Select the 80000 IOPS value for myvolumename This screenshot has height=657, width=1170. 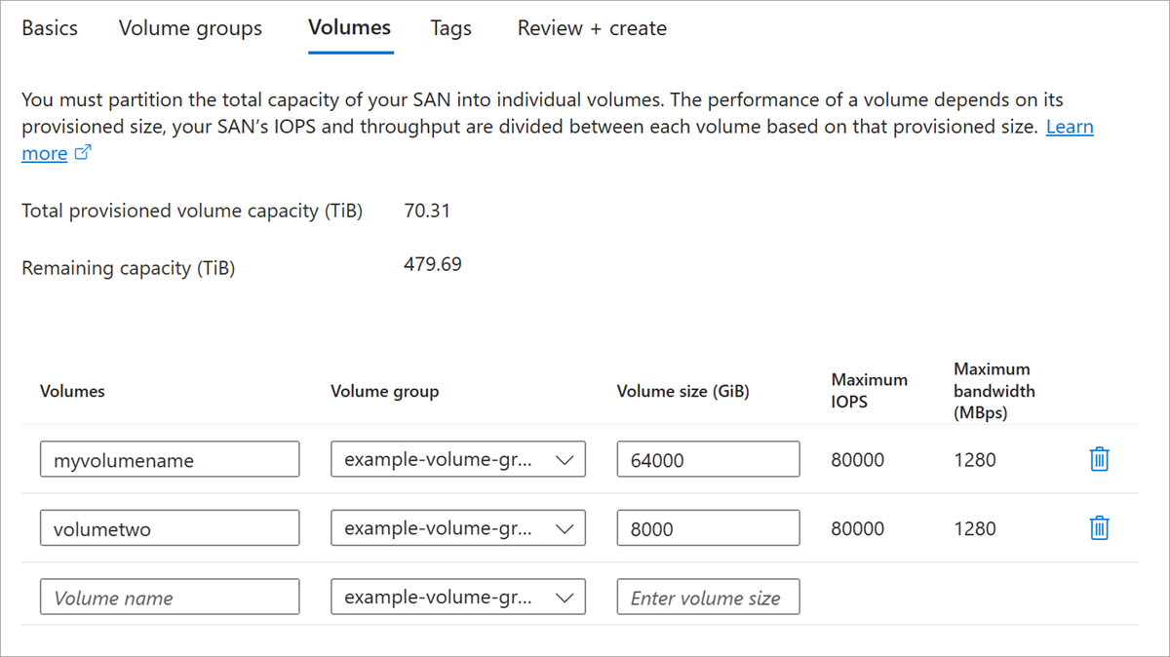858,459
